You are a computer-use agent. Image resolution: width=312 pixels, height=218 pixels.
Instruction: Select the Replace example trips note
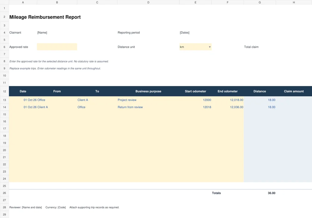point(55,68)
